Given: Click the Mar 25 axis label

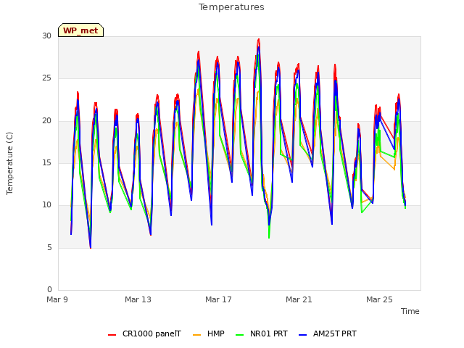Looking at the screenshot, I should tap(379, 299).
